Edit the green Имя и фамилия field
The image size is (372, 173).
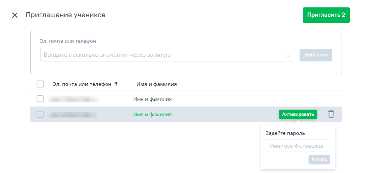click(x=152, y=115)
